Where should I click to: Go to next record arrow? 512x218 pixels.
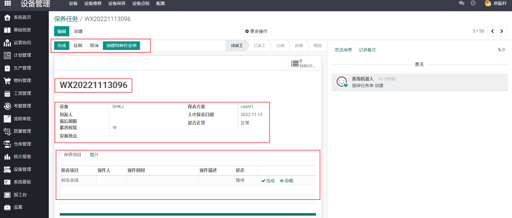(502, 31)
